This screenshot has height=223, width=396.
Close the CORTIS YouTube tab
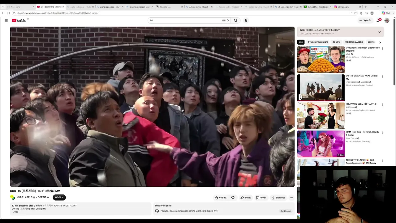[64, 7]
